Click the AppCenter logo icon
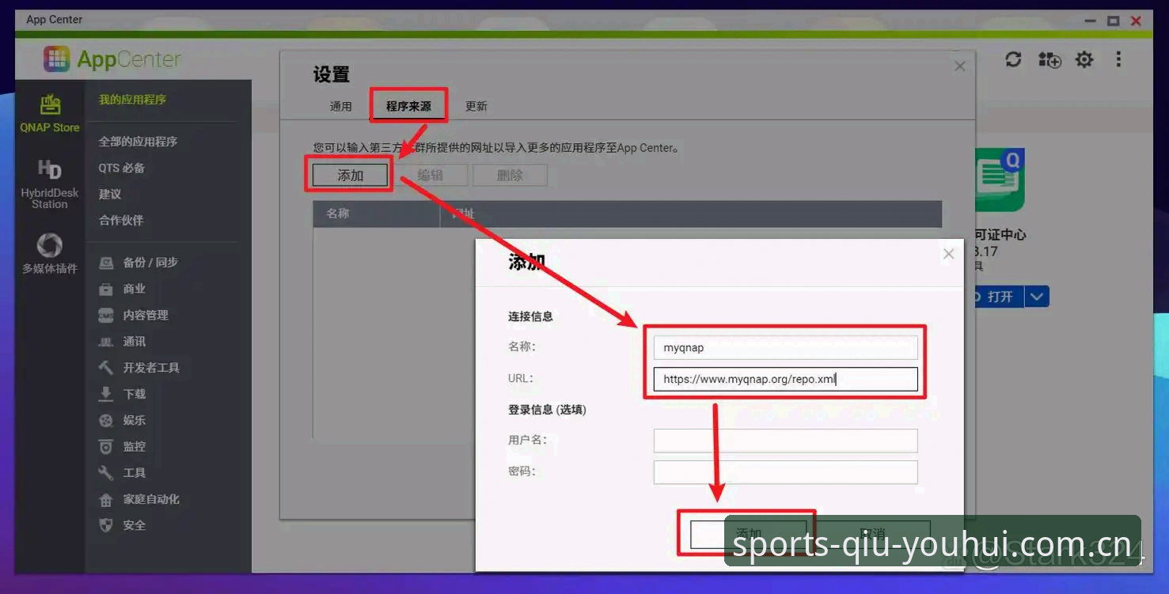This screenshot has height=594, width=1169. [x=56, y=59]
